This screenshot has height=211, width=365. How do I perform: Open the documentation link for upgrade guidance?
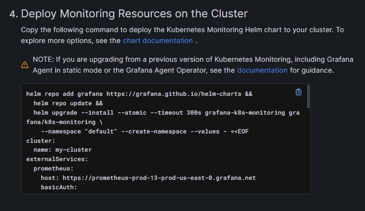(x=262, y=70)
